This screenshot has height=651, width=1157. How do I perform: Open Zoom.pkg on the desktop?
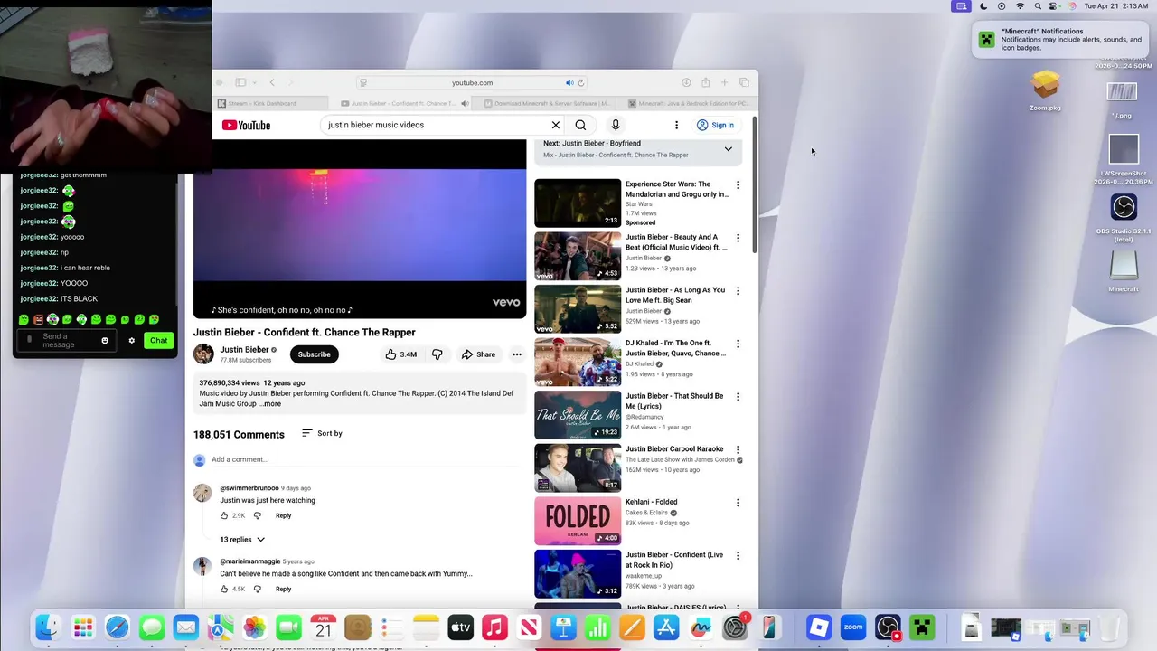point(1045,90)
